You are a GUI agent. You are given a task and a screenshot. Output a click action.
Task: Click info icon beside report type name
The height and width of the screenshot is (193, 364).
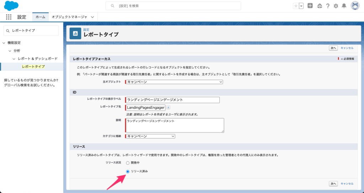[168, 107]
